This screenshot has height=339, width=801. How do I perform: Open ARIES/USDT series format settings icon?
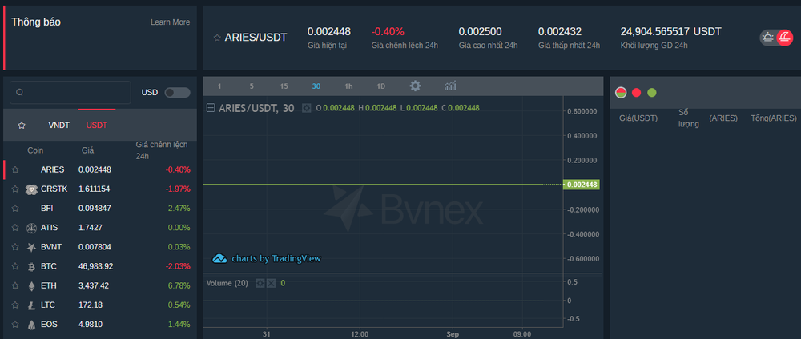pos(307,108)
